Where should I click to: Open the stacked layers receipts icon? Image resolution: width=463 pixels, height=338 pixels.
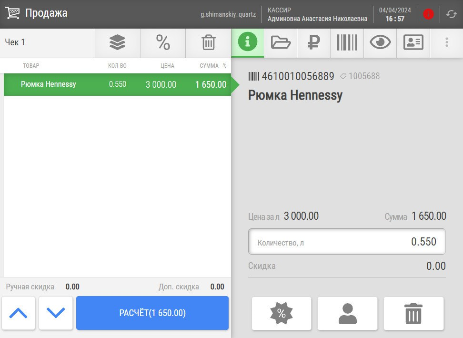click(x=118, y=42)
